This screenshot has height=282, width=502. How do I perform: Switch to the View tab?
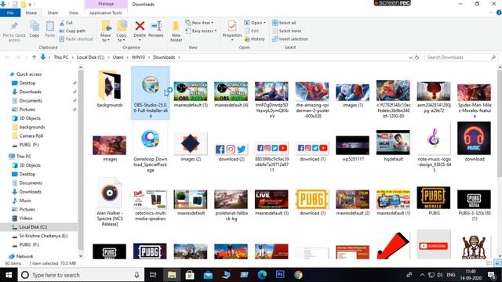point(73,13)
